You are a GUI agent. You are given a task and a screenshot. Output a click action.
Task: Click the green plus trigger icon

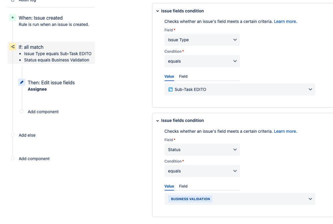pos(13,18)
